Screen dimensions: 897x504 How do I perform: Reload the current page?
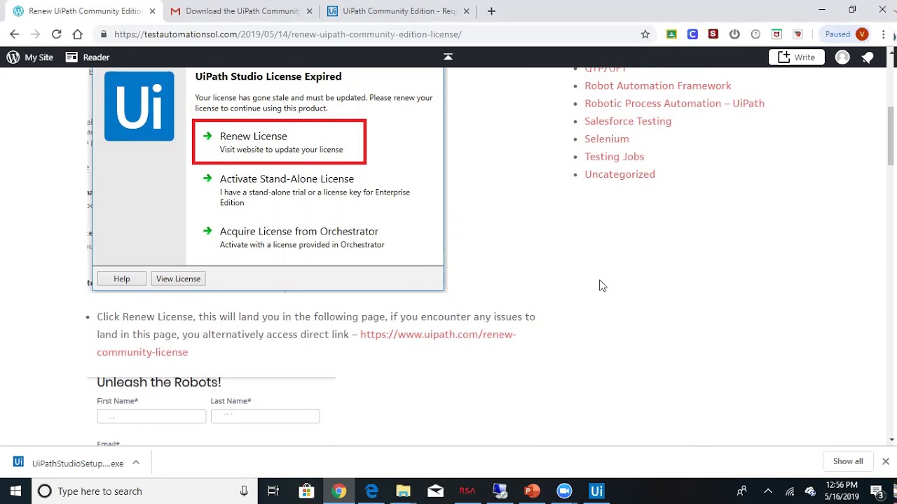point(56,34)
